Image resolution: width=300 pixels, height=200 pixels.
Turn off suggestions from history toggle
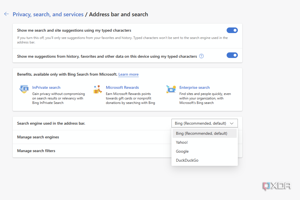(x=232, y=55)
